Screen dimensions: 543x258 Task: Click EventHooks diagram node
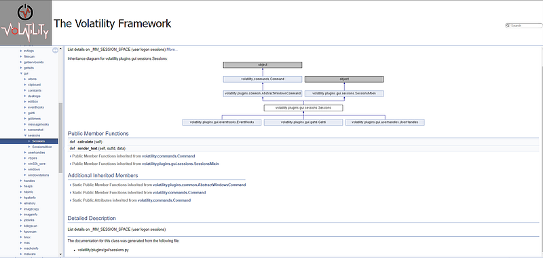coord(222,122)
